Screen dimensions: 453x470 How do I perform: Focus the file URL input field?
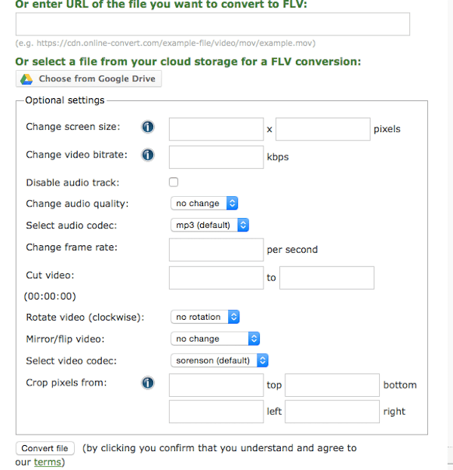point(213,24)
